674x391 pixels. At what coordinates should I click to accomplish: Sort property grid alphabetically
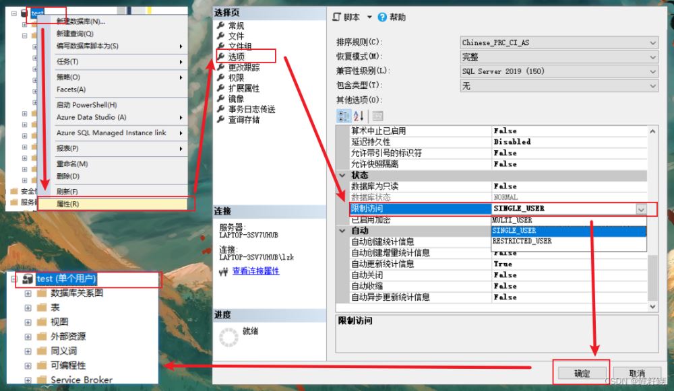point(359,116)
